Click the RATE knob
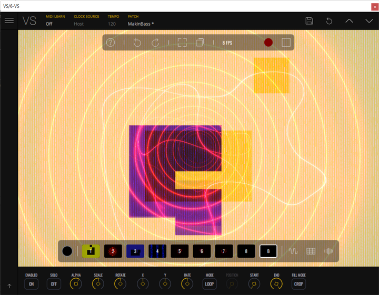 point(187,284)
